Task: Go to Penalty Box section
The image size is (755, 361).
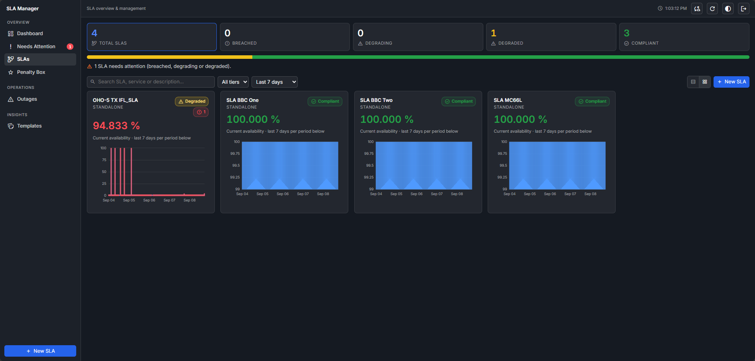Action: [40, 72]
